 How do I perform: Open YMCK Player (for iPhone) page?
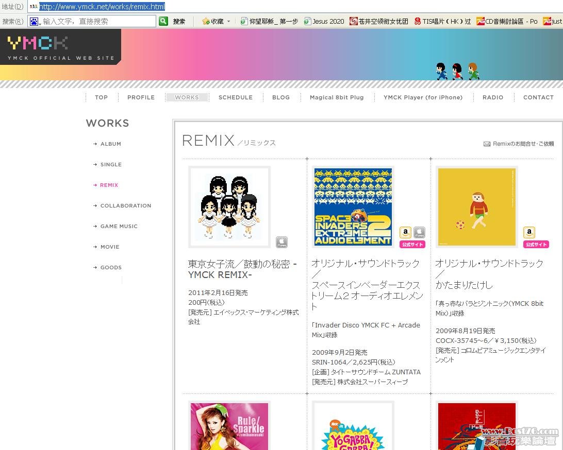pyautogui.click(x=423, y=97)
